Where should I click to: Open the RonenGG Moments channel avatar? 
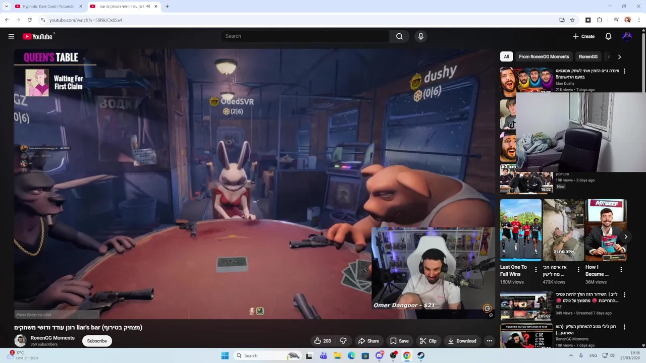[x=20, y=341]
